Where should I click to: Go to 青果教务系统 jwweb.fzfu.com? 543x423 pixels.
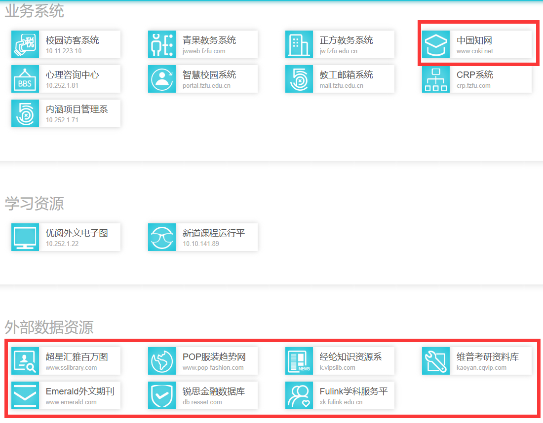click(x=203, y=51)
